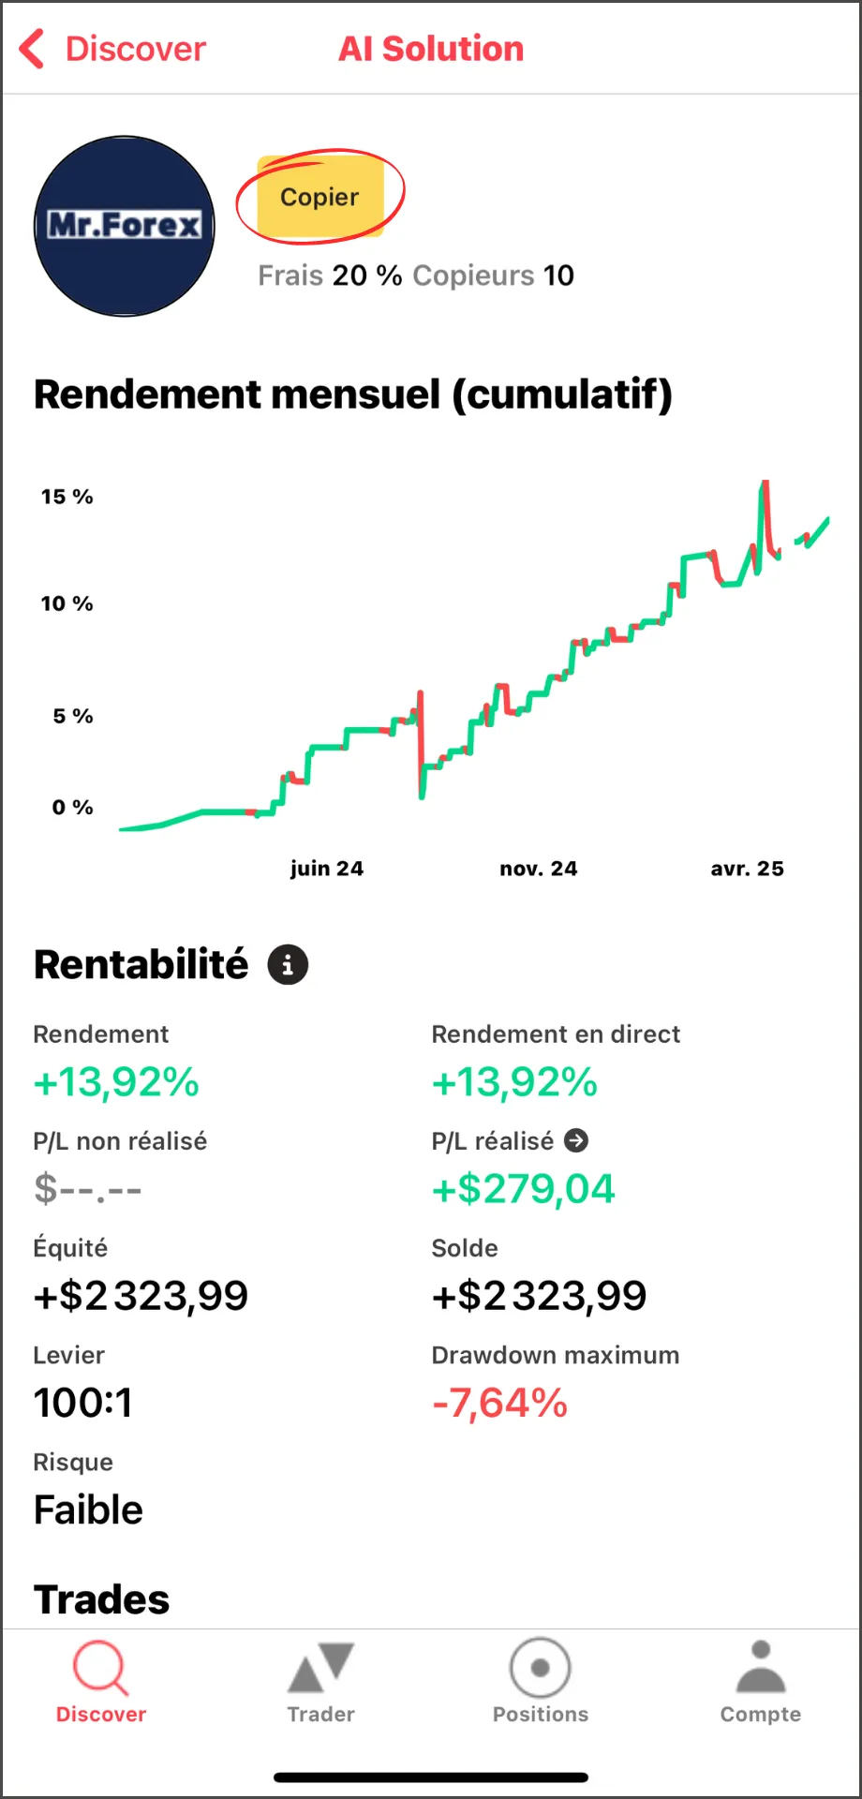
Task: Open the Rentabilité info icon
Action: pos(288,964)
